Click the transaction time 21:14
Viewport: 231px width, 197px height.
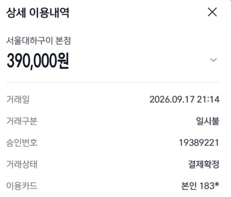(x=208, y=99)
